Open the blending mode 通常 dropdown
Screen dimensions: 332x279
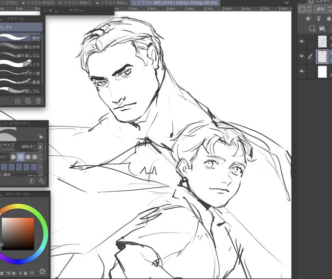pos(323,9)
